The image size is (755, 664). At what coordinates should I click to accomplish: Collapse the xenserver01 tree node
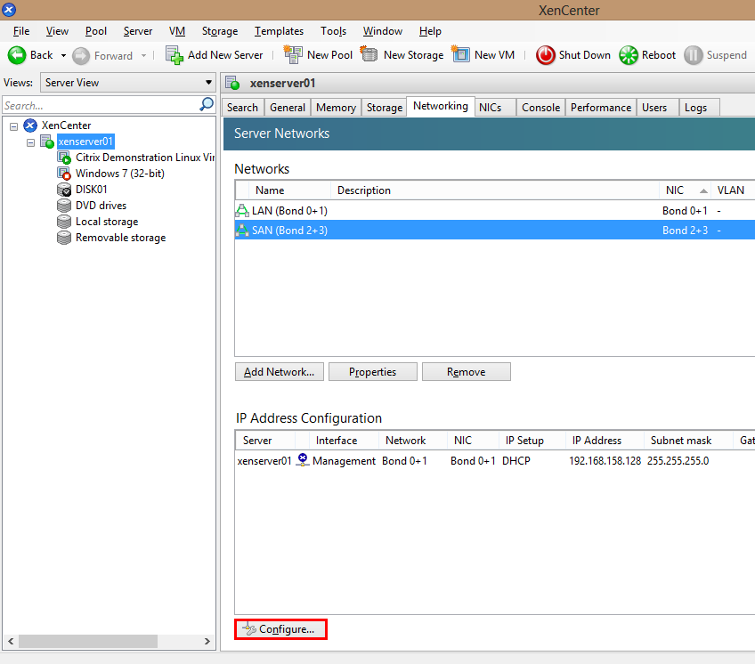(x=31, y=142)
